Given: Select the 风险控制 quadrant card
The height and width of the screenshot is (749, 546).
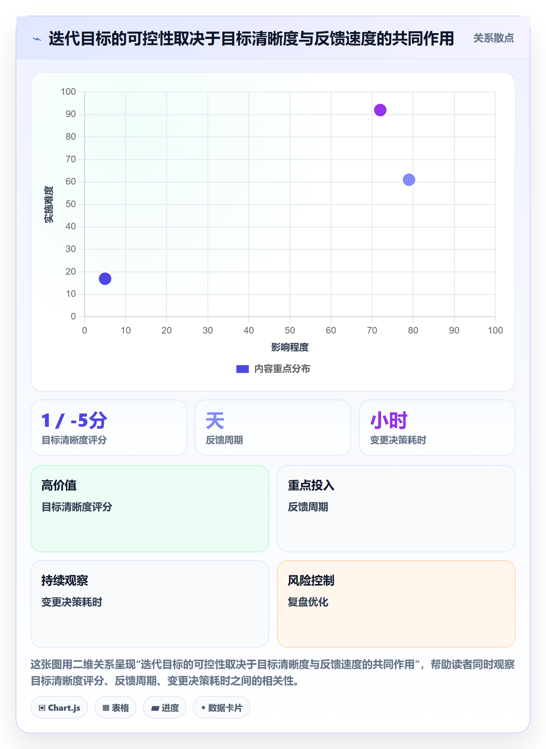Looking at the screenshot, I should [396, 604].
